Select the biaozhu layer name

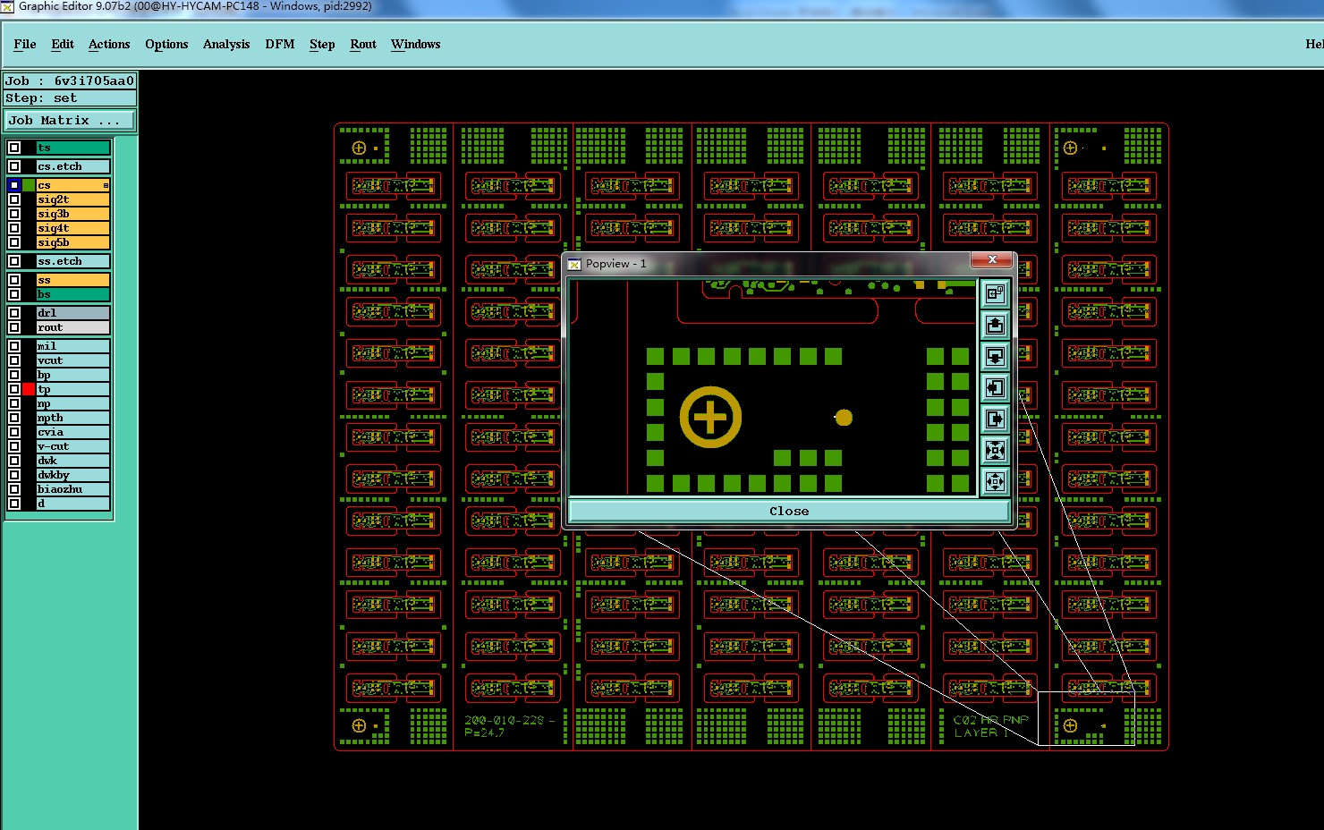73,489
